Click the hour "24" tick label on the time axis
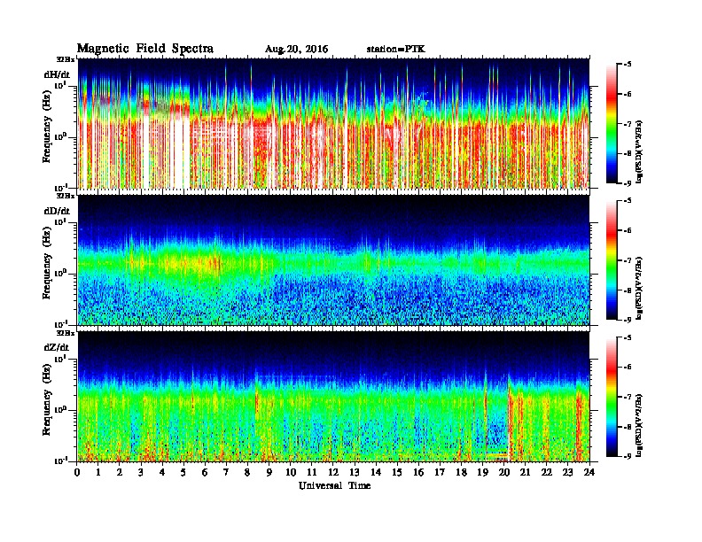702x542 pixels. pos(589,472)
